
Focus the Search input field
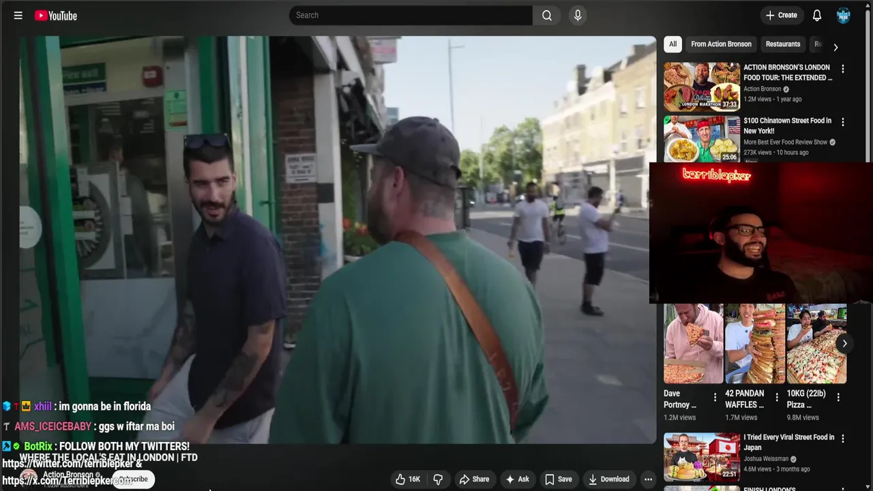pos(411,15)
